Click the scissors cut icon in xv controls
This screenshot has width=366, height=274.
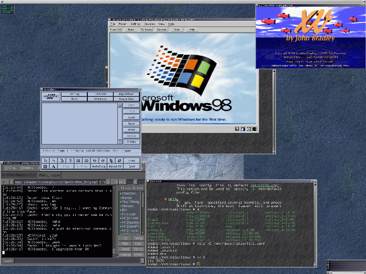[53, 160]
